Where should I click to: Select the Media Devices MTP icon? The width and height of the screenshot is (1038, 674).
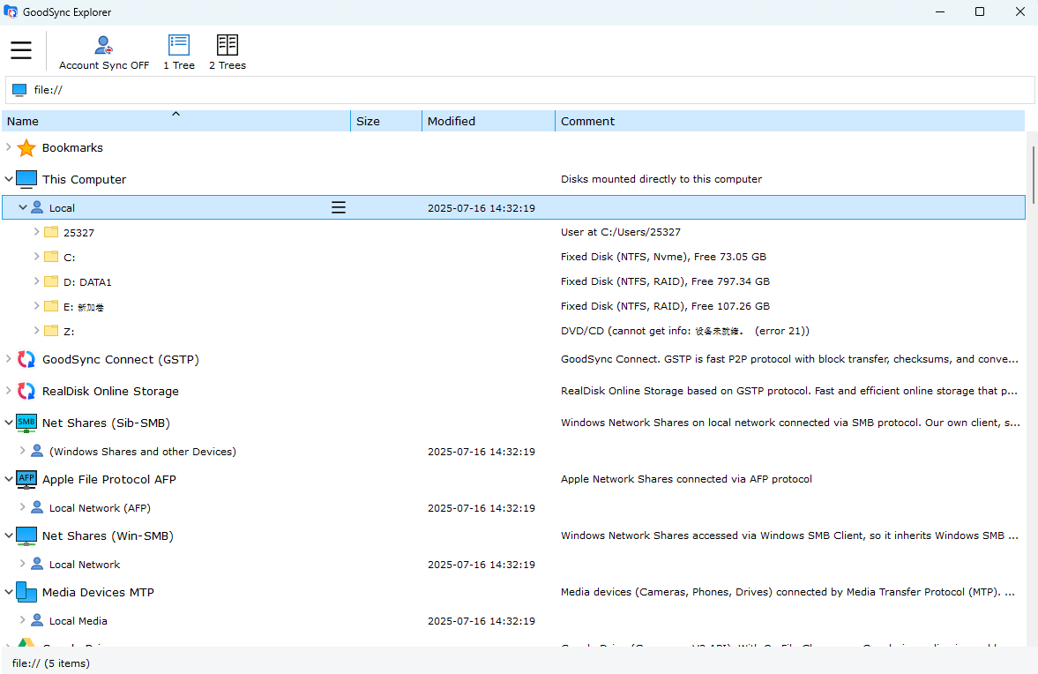click(x=26, y=593)
